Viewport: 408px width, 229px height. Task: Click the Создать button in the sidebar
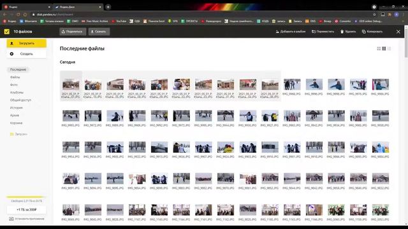coord(27,53)
